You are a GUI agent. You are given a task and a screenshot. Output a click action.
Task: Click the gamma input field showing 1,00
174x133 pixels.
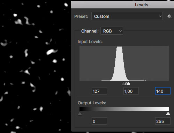131,91
